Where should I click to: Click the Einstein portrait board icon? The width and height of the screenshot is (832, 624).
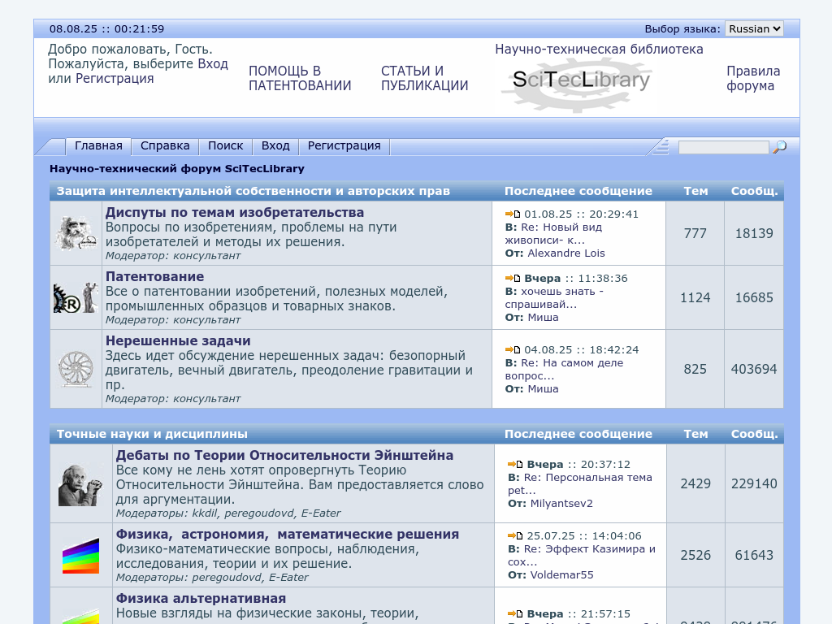pos(80,484)
